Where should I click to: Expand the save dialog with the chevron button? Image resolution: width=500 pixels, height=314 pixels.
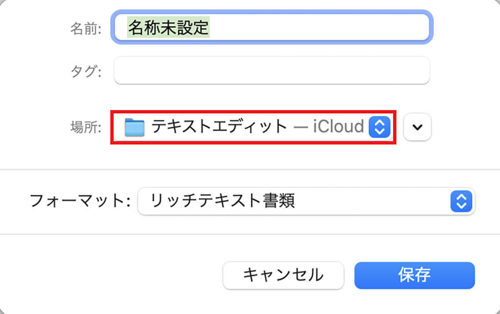pos(417,127)
